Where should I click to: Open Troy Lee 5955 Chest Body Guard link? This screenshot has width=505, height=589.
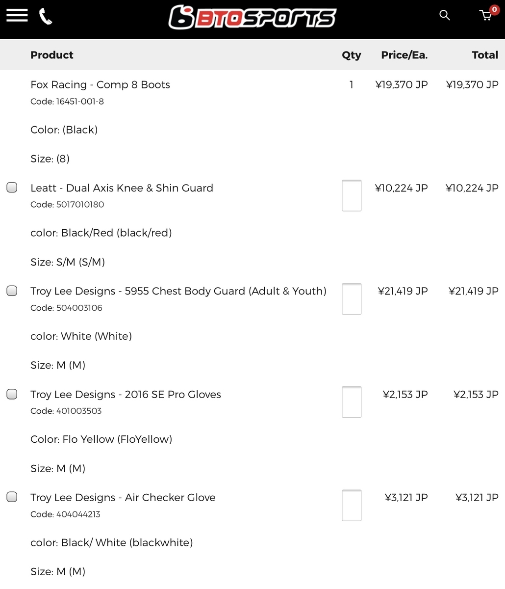pos(178,291)
